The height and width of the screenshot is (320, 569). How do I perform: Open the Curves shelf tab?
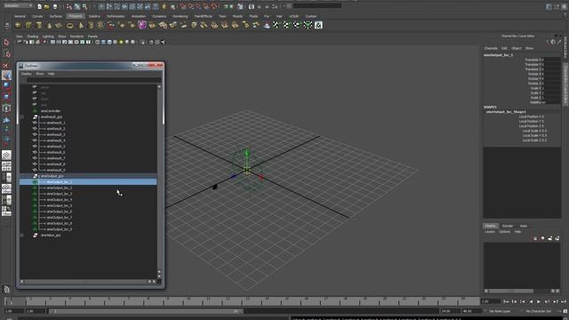37,16
